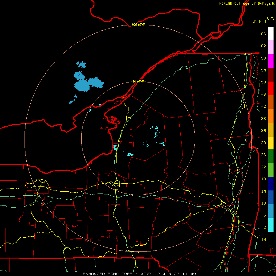
Task: Click the legend value '2'
Action: point(265,228)
